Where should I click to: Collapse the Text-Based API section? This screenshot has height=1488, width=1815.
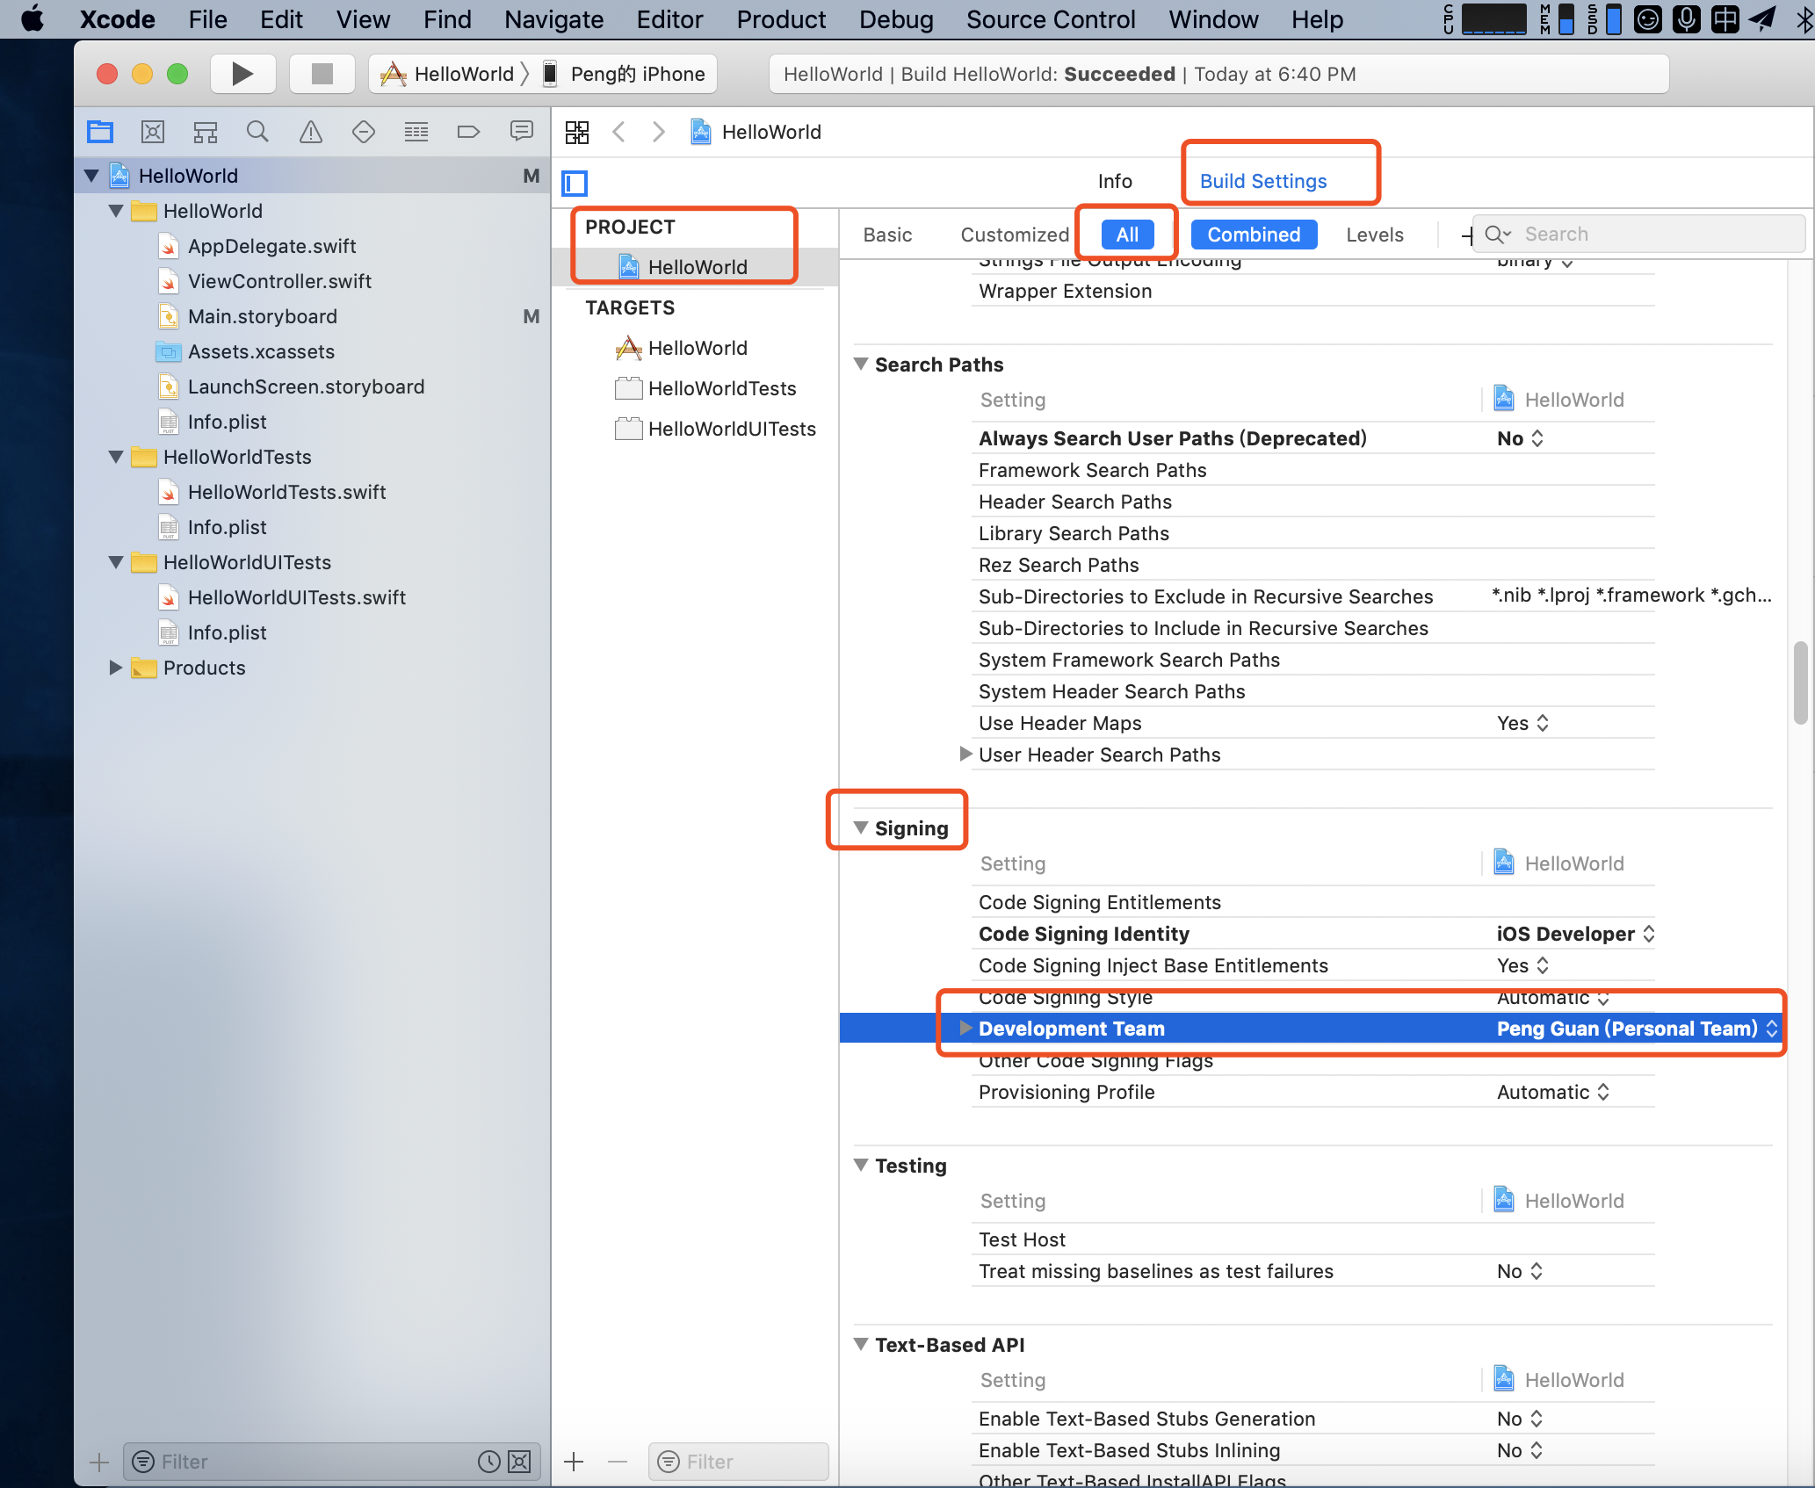coord(861,1344)
